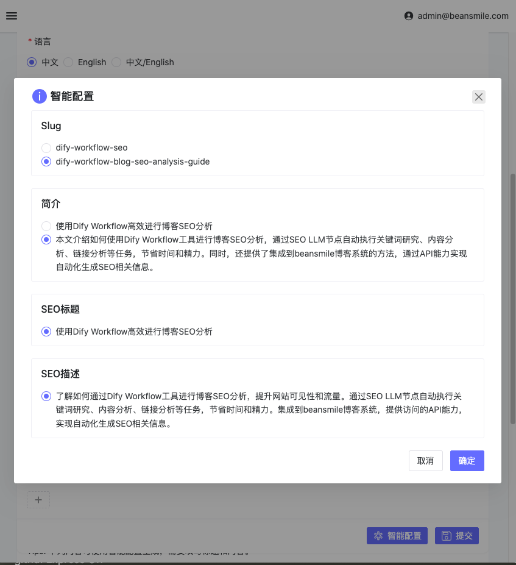This screenshot has width=516, height=565.
Task: Select the dify-workflow-seo slug option
Action: click(46, 147)
